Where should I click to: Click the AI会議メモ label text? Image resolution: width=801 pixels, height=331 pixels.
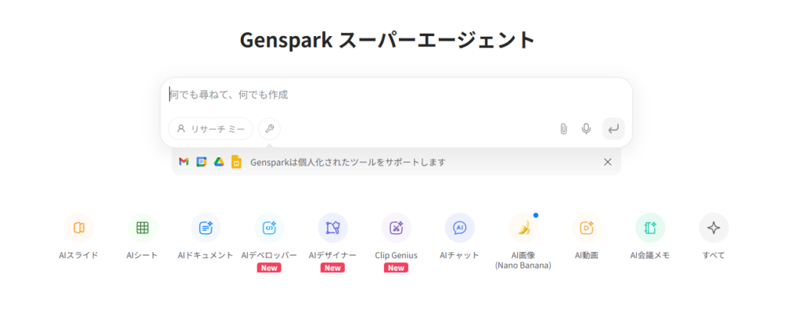650,255
